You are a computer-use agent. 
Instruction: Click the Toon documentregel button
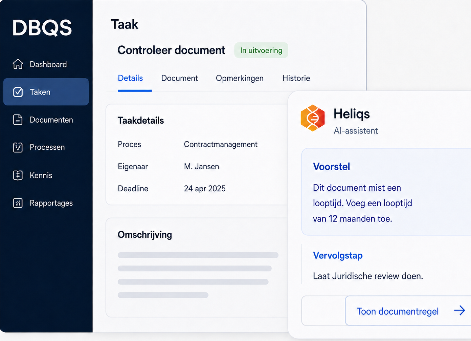point(408,311)
